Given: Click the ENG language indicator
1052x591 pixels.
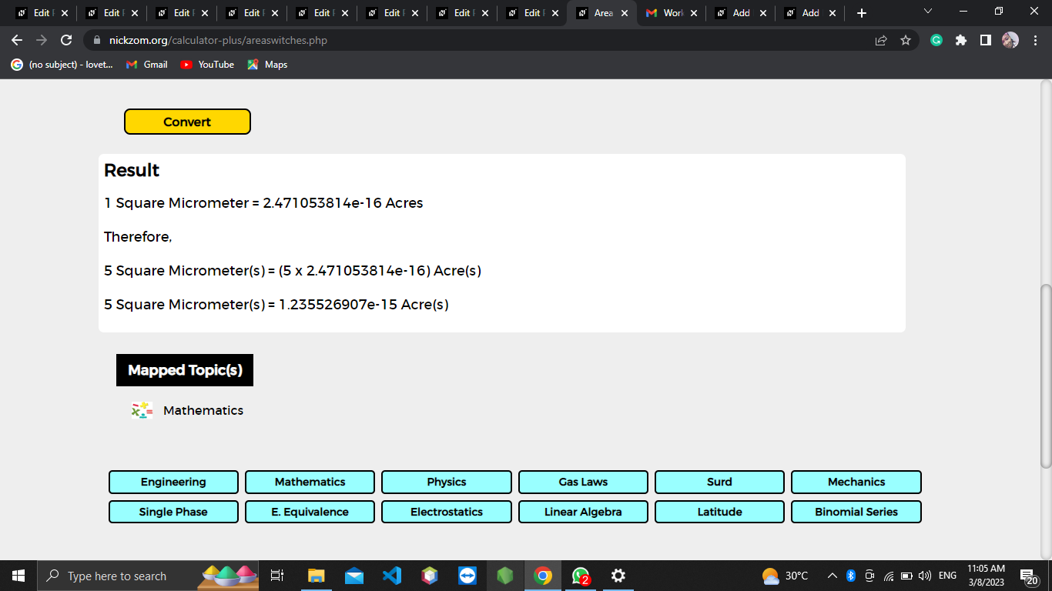Looking at the screenshot, I should [947, 576].
